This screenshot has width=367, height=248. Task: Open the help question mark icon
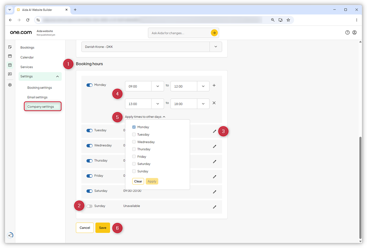[347, 32]
